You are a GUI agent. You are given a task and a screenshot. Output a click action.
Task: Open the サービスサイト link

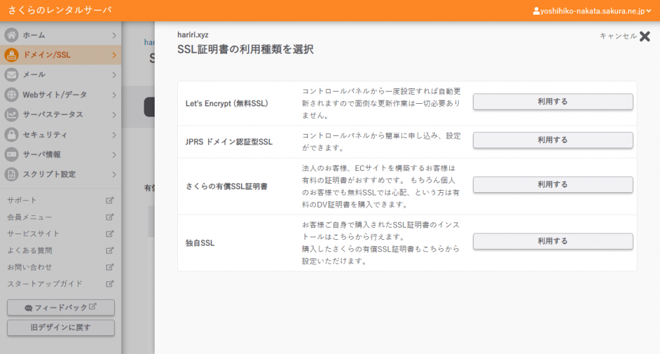34,233
